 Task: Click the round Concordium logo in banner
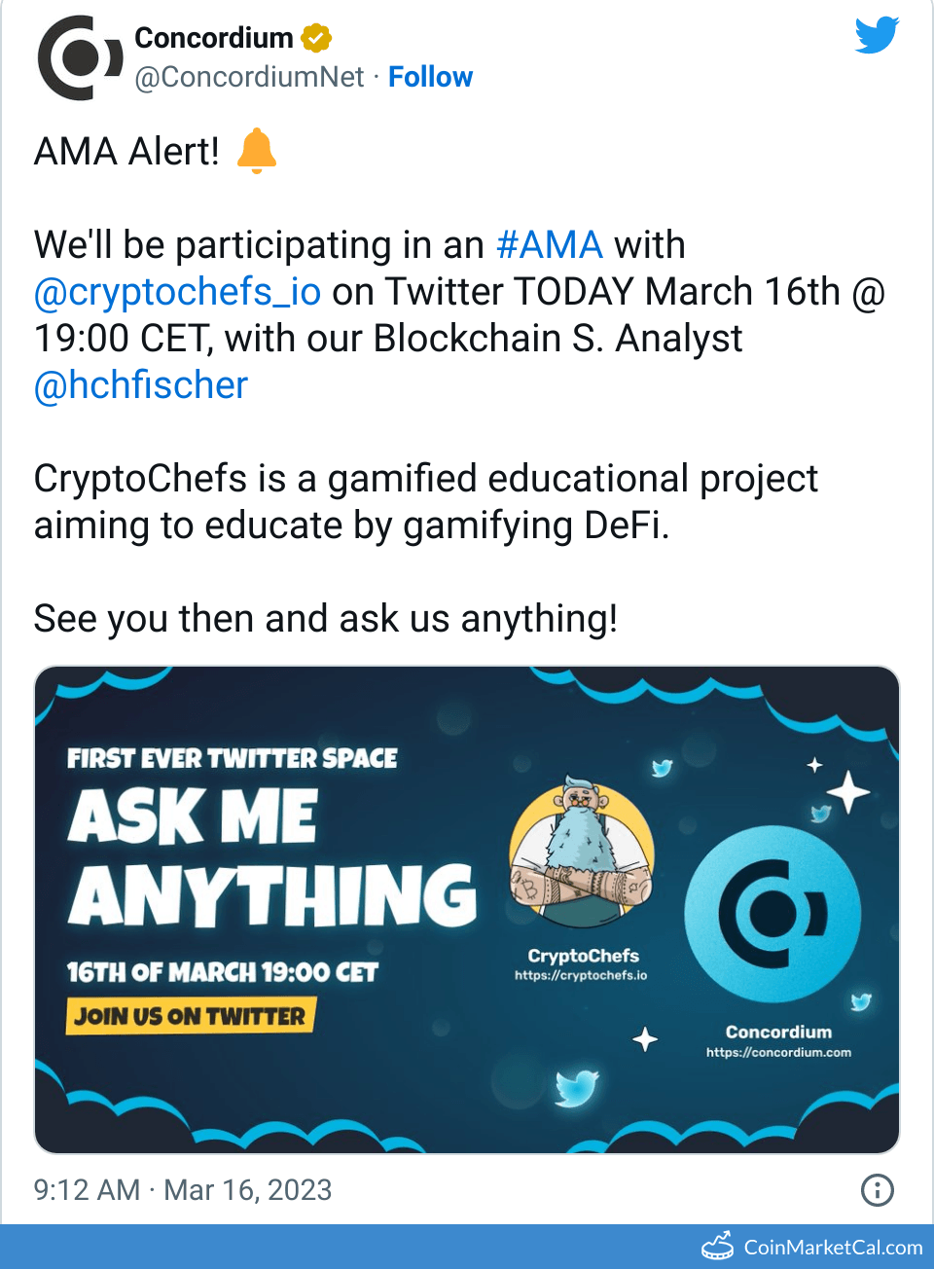pos(773,914)
